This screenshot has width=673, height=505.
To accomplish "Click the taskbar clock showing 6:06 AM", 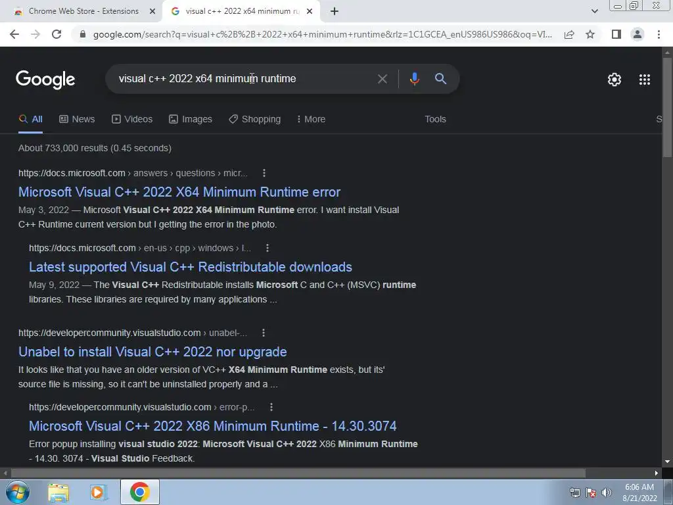I will click(x=639, y=493).
